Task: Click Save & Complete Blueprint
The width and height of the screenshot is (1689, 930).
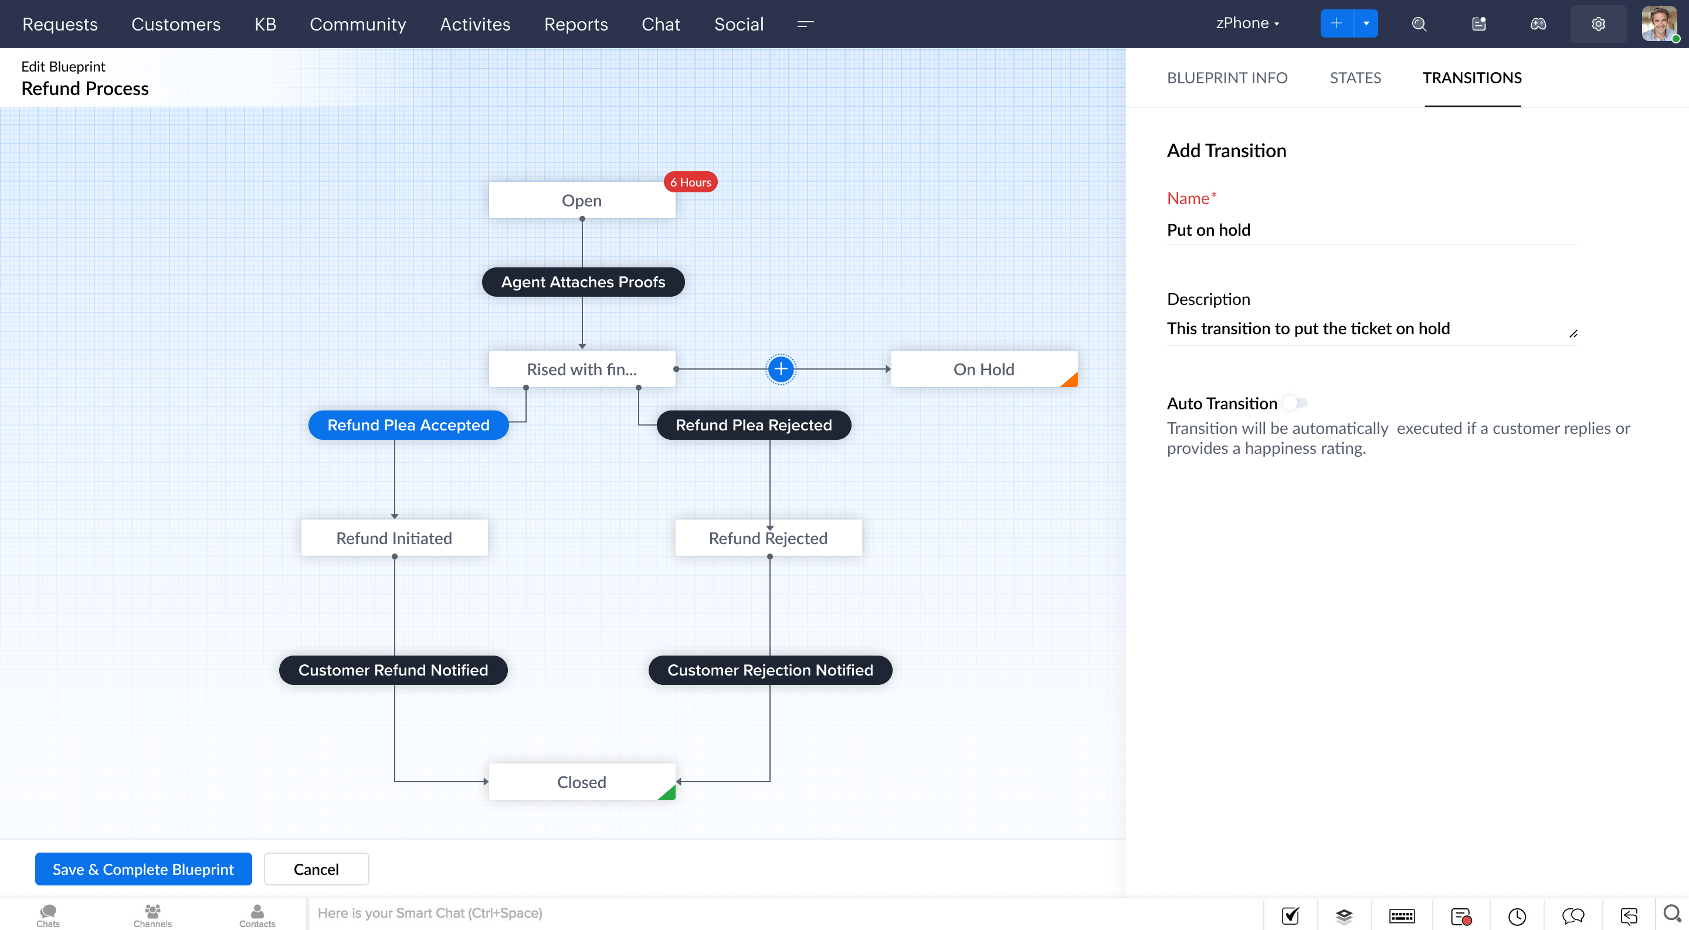Action: (x=143, y=869)
